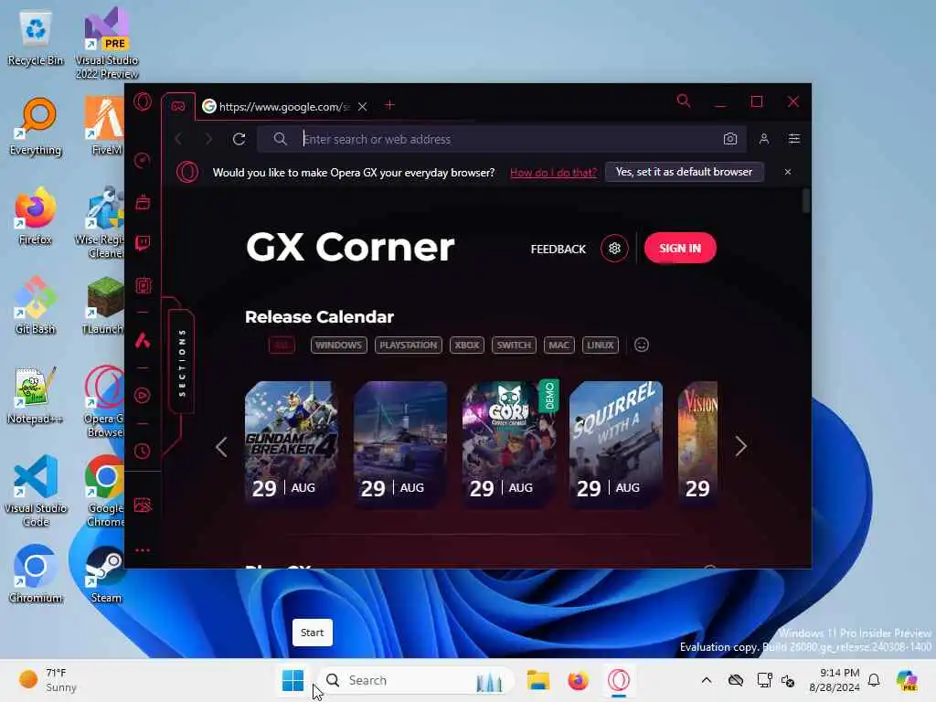Click the Opera GX logo menu button
The height and width of the screenshot is (702, 936).
click(x=143, y=101)
